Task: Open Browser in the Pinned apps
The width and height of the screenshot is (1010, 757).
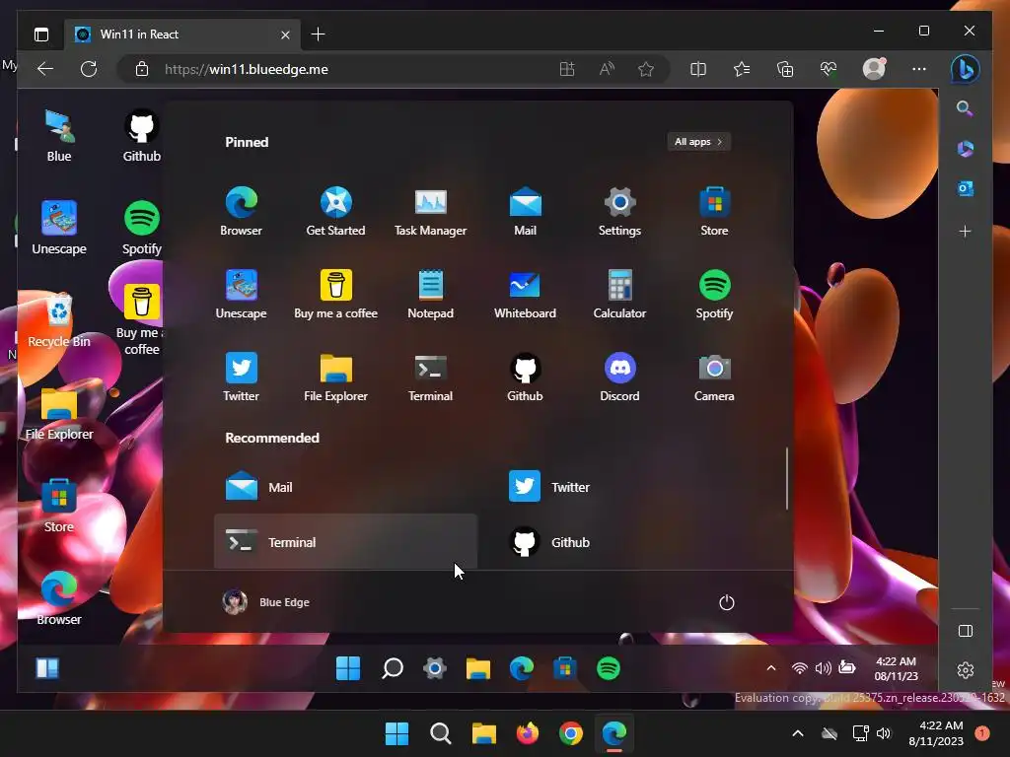Action: pos(241,211)
